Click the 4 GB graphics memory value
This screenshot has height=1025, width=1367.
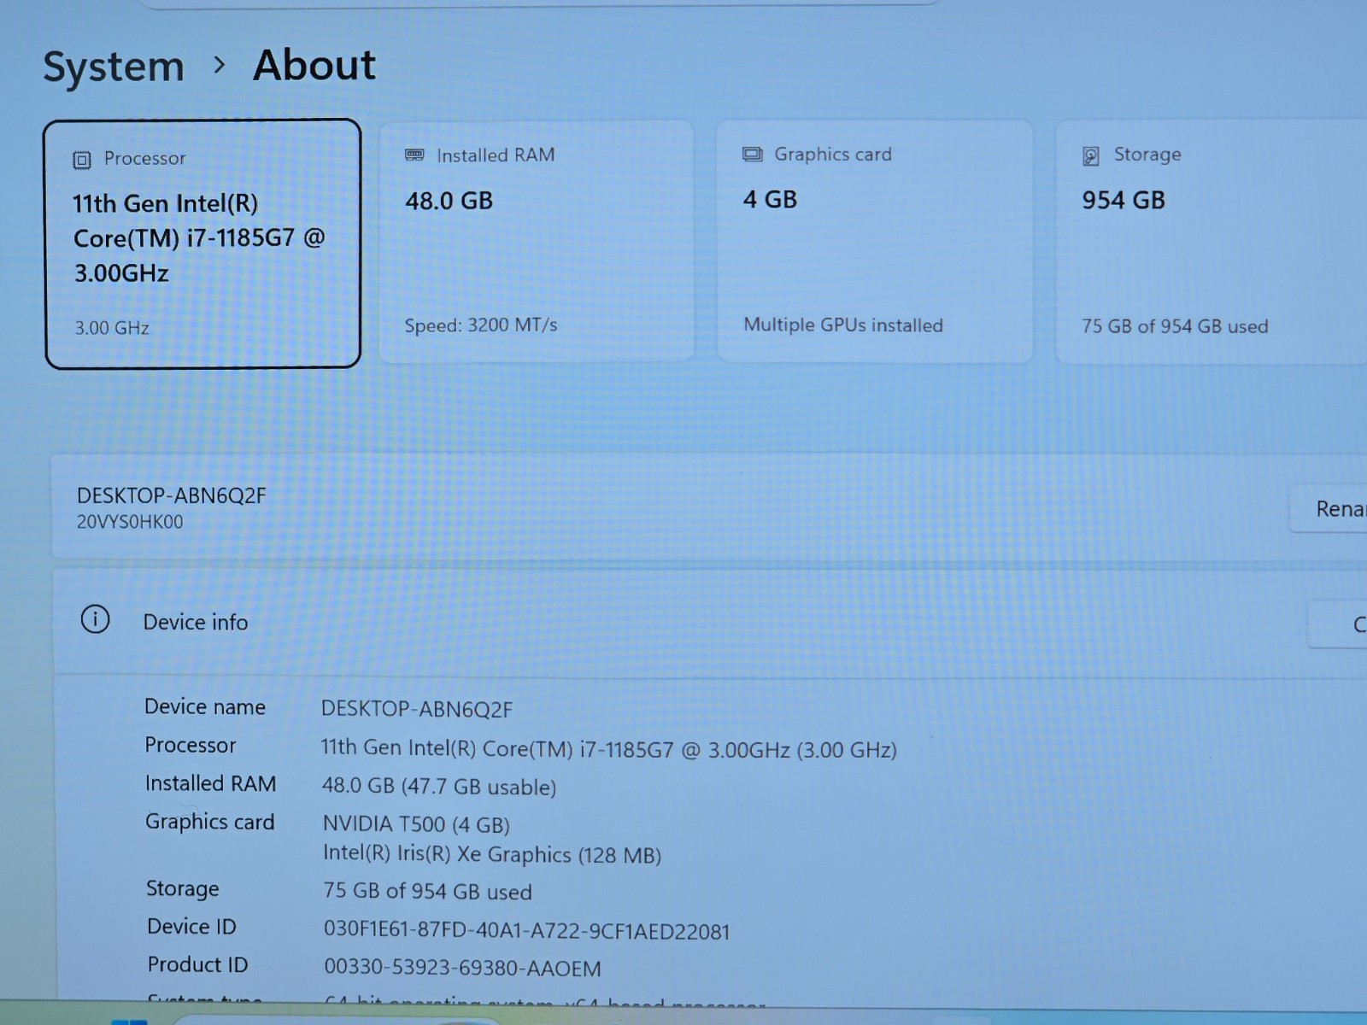(770, 200)
